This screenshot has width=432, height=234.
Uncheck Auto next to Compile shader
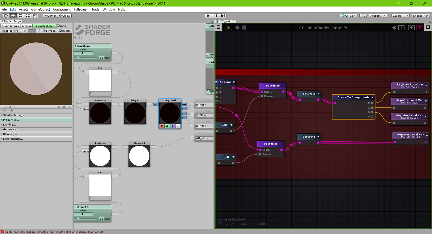coord(59,26)
